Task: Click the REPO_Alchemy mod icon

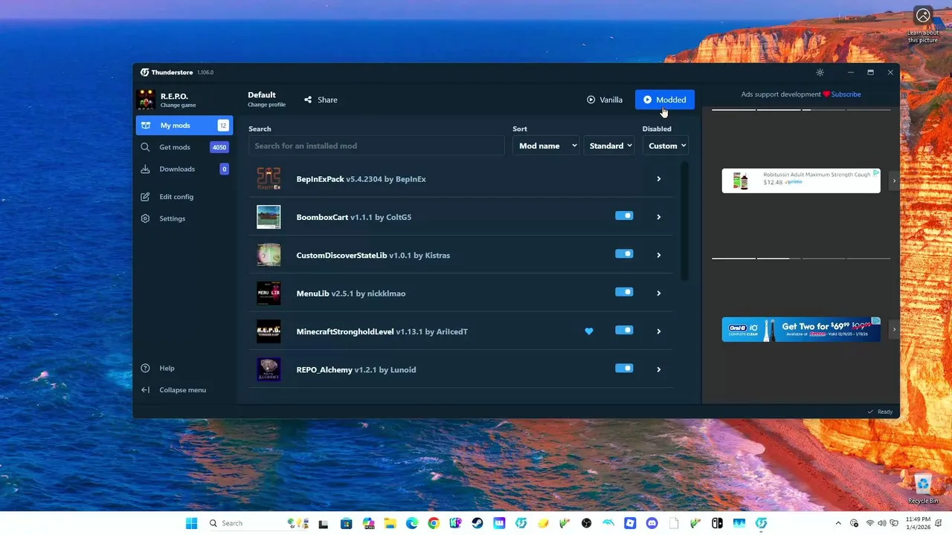Action: point(268,369)
